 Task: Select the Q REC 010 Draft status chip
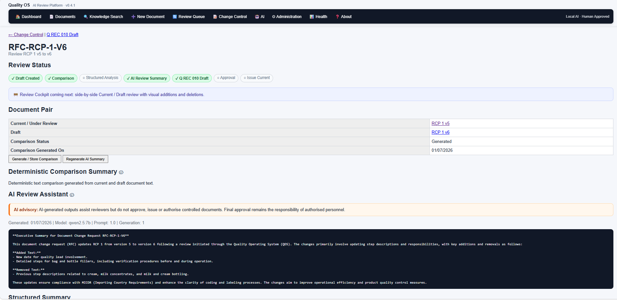tap(192, 78)
